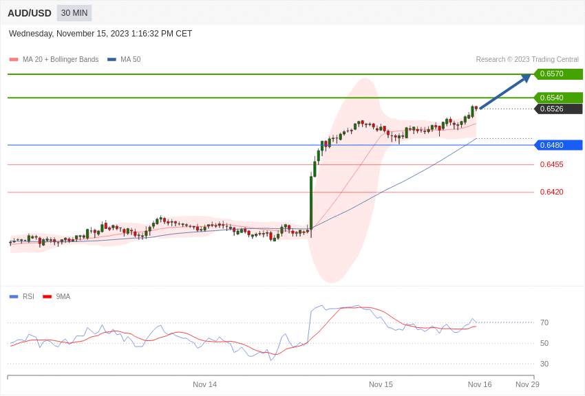Click the Nov 29 date axis label
The image size is (585, 396).
tap(527, 384)
